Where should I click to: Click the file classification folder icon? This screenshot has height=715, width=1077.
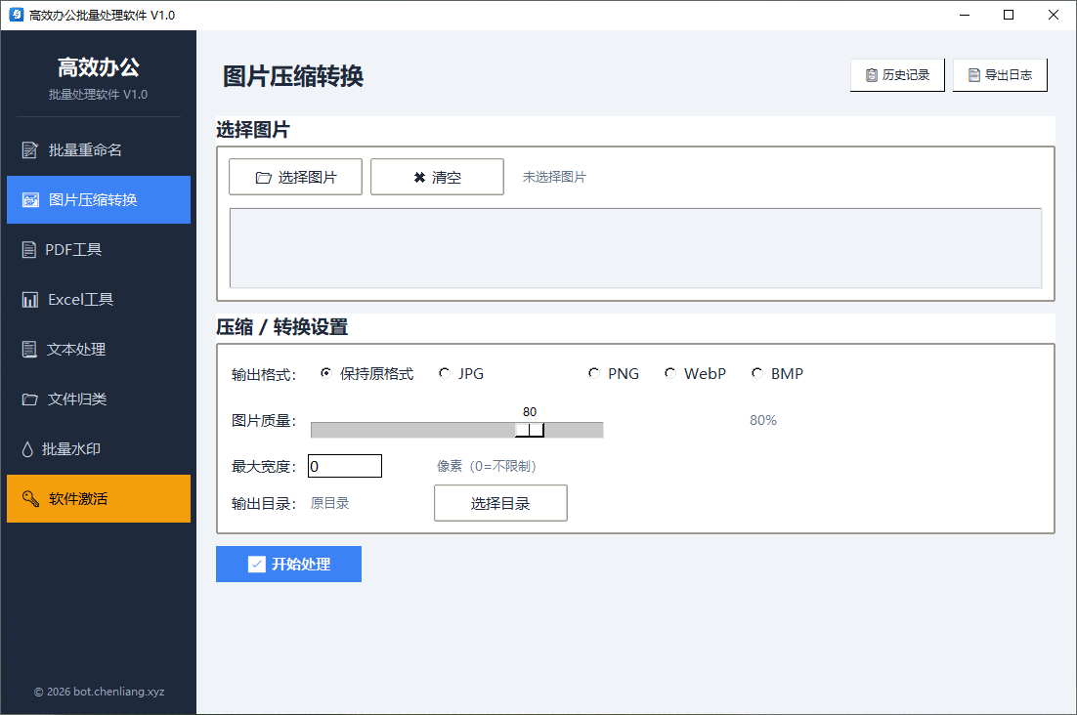(29, 400)
